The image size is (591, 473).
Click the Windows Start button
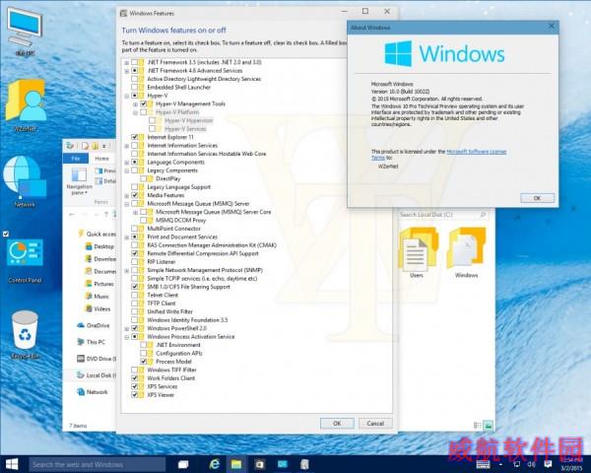pyautogui.click(x=12, y=464)
